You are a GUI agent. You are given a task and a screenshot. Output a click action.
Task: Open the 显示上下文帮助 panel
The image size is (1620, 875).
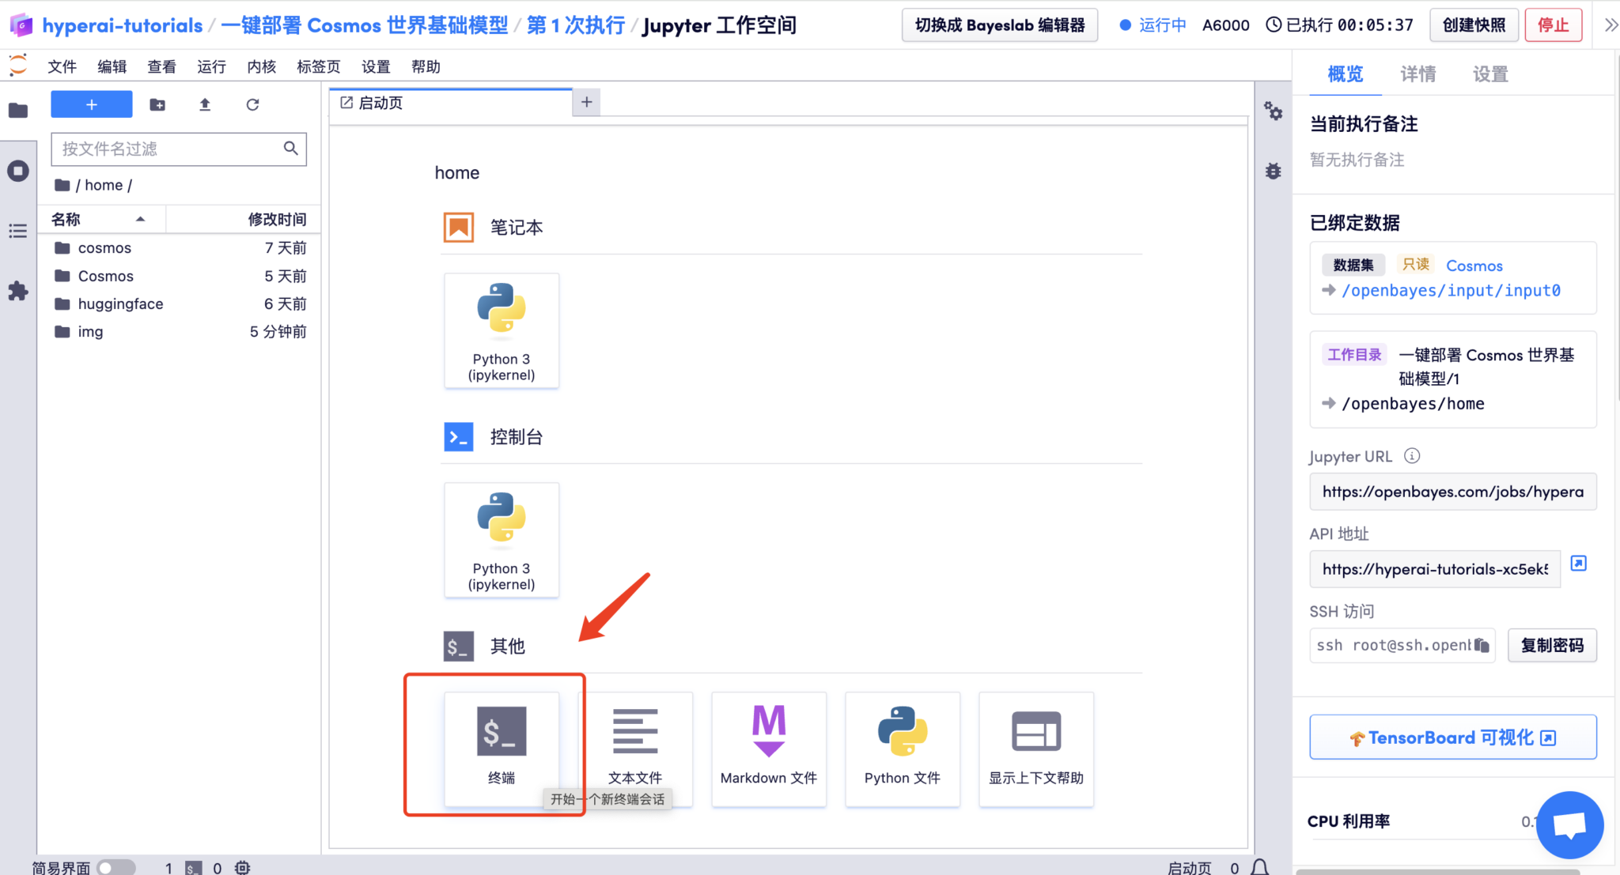pyautogui.click(x=1035, y=747)
